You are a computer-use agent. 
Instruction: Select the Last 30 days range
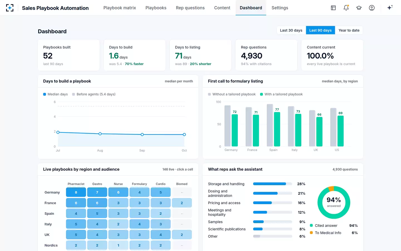pyautogui.click(x=291, y=30)
